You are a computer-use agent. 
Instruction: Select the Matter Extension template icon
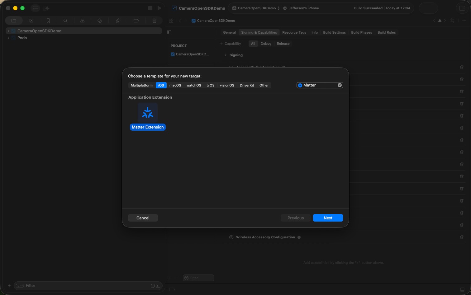coord(148,113)
